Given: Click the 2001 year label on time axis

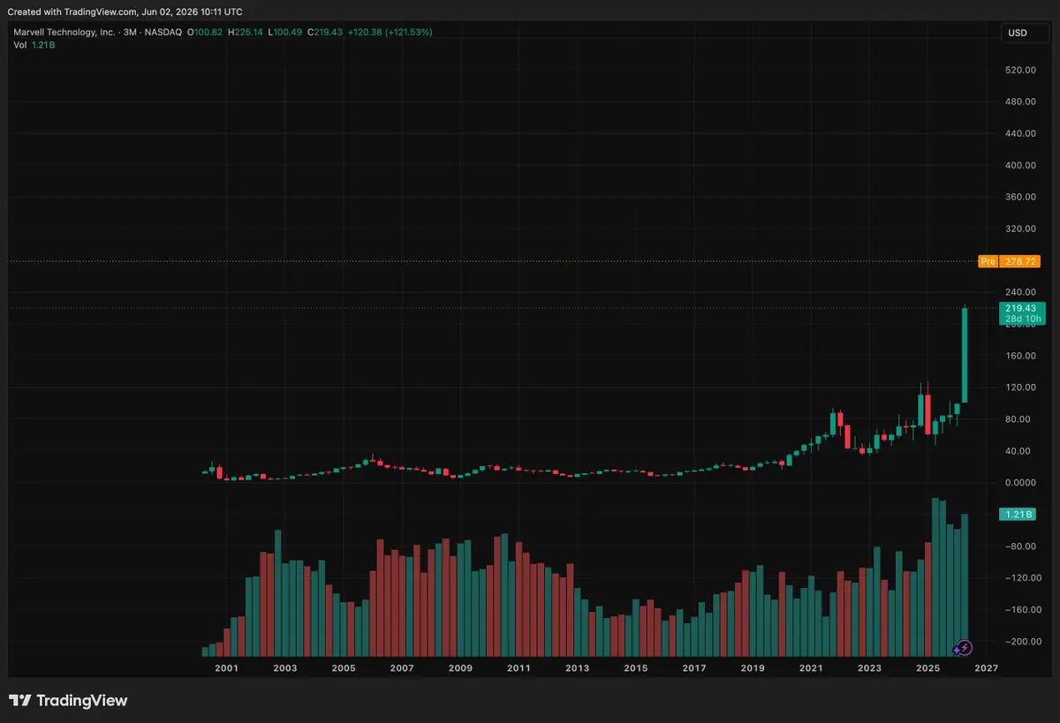Looking at the screenshot, I should tap(227, 669).
